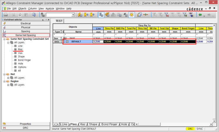Open the Properties worksheet section
219x132 pixels.
tap(26, 124)
